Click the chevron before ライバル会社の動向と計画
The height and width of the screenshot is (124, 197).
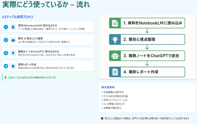tap(102, 96)
